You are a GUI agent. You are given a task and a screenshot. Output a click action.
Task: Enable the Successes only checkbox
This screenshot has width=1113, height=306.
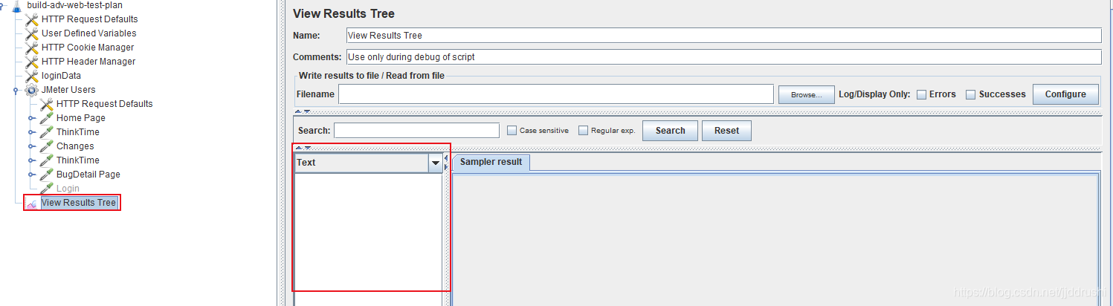970,94
